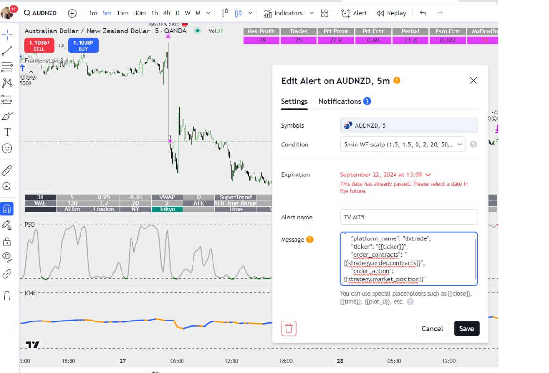Switch to the Notifications tab
549x373 pixels.
345,101
